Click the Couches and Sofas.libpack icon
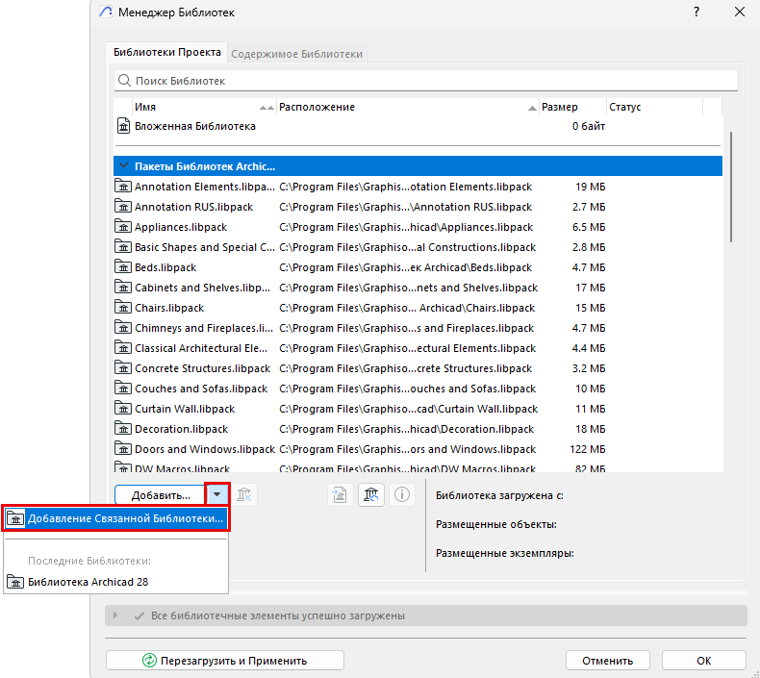The width and height of the screenshot is (760, 678). tap(123, 389)
